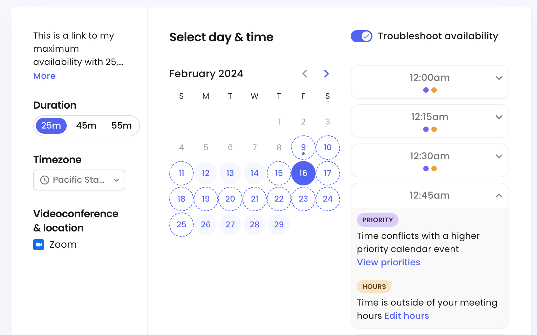537x335 pixels.
Task: Click the purple dot under 12:00am
Action: (x=426, y=90)
